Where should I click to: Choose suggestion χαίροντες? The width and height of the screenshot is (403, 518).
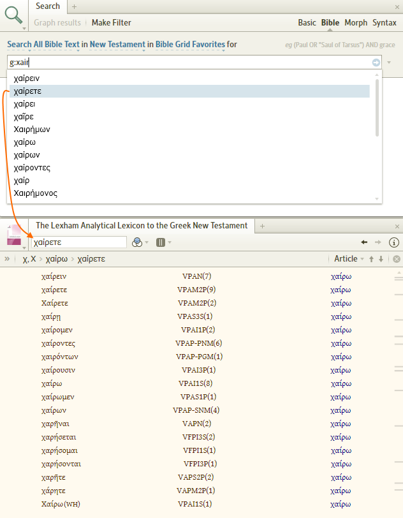pos(189,168)
